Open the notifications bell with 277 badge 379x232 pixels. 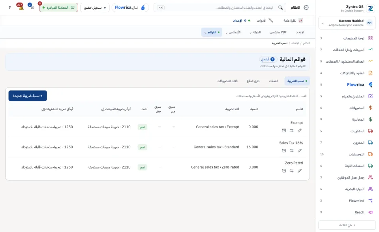click(x=20, y=7)
